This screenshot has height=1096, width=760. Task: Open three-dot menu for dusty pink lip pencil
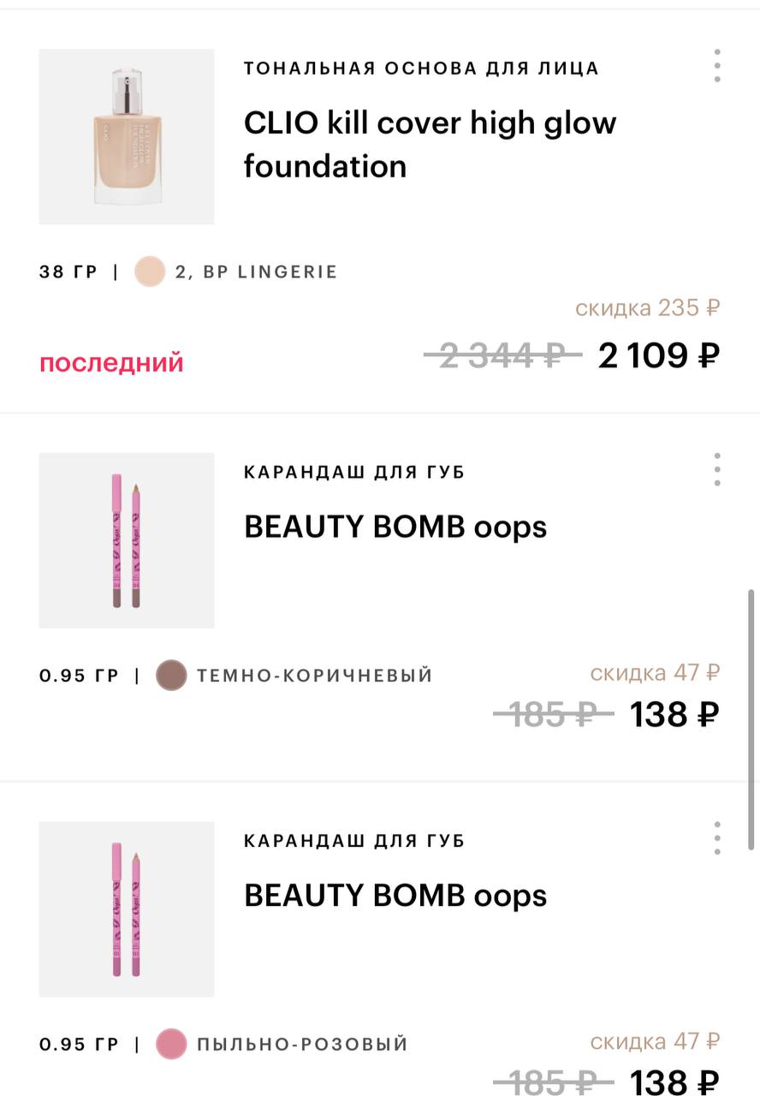716,838
